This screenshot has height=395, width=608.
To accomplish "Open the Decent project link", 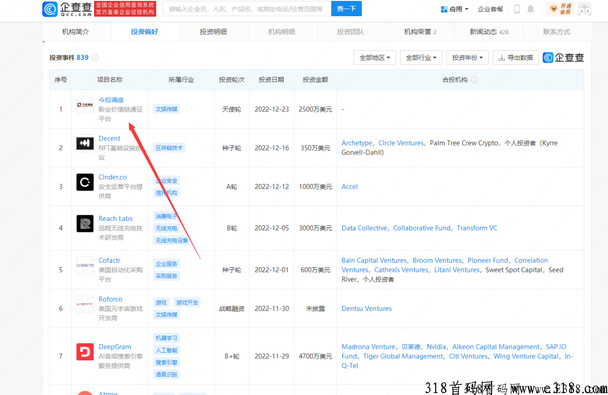I will pos(109,138).
